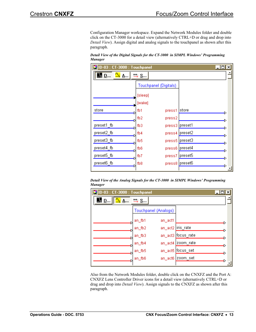256x332 pixels.
Task: Maximize the Digitals detail view window
Action: pos(223,67)
